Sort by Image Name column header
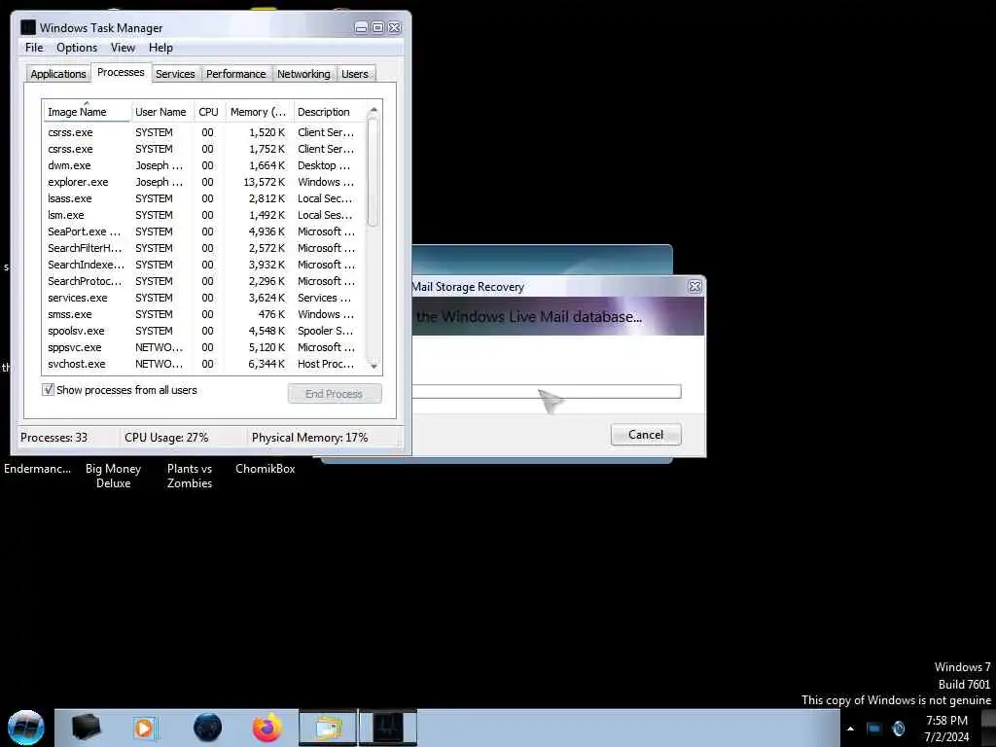The height and width of the screenshot is (747, 996). [x=87, y=112]
